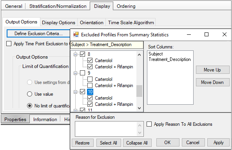Collapse the subject 11 tree node
The width and height of the screenshot is (232, 150).
pyautogui.click(x=76, y=110)
